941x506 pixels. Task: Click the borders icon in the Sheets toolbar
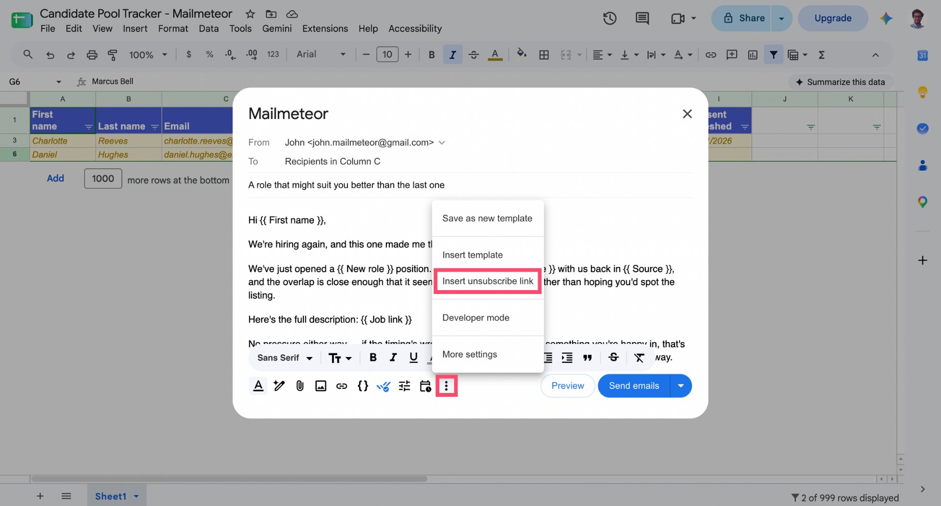544,55
